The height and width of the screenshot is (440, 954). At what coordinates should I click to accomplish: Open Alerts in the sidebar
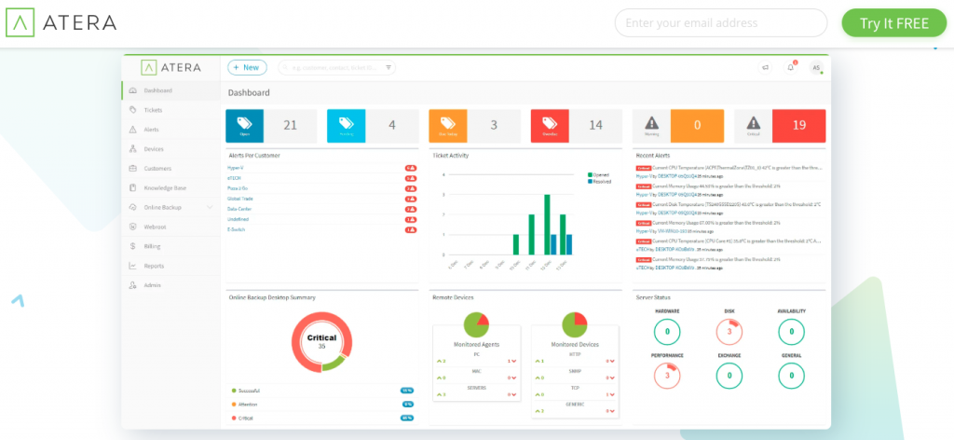171,130
